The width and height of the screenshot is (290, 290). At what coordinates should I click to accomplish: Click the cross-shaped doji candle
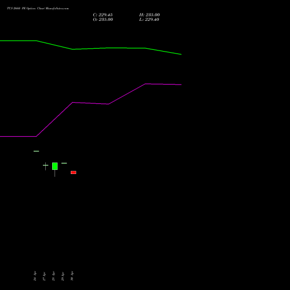[46, 166]
